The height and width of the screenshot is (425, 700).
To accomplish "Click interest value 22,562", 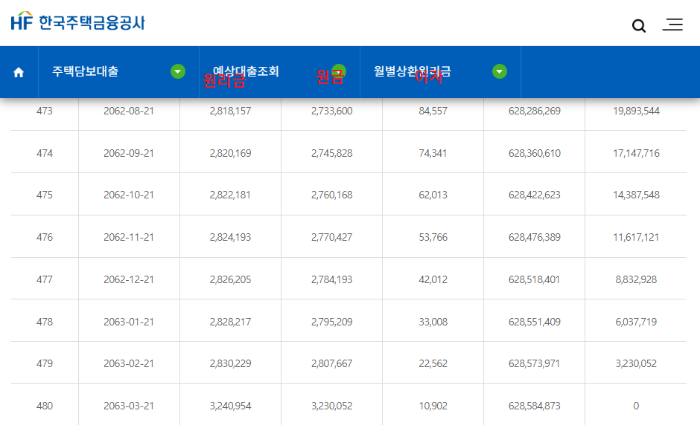I will coord(433,363).
